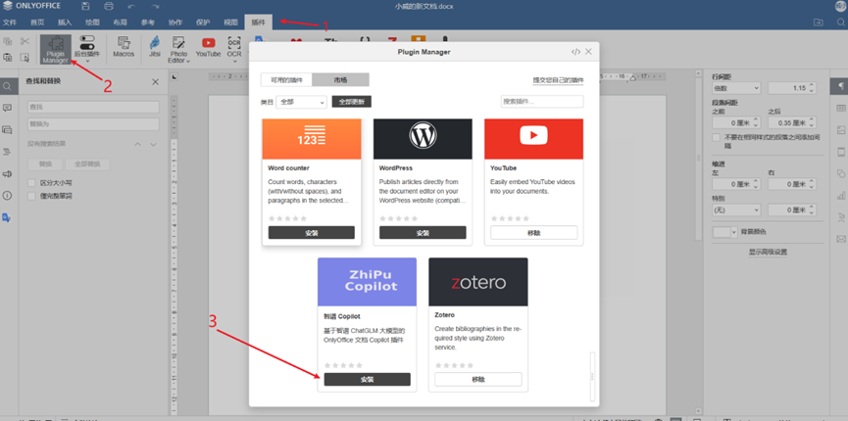Check the no spacing between same-style paragraphs box
Viewport: 848px width, 421px height.
(x=717, y=137)
